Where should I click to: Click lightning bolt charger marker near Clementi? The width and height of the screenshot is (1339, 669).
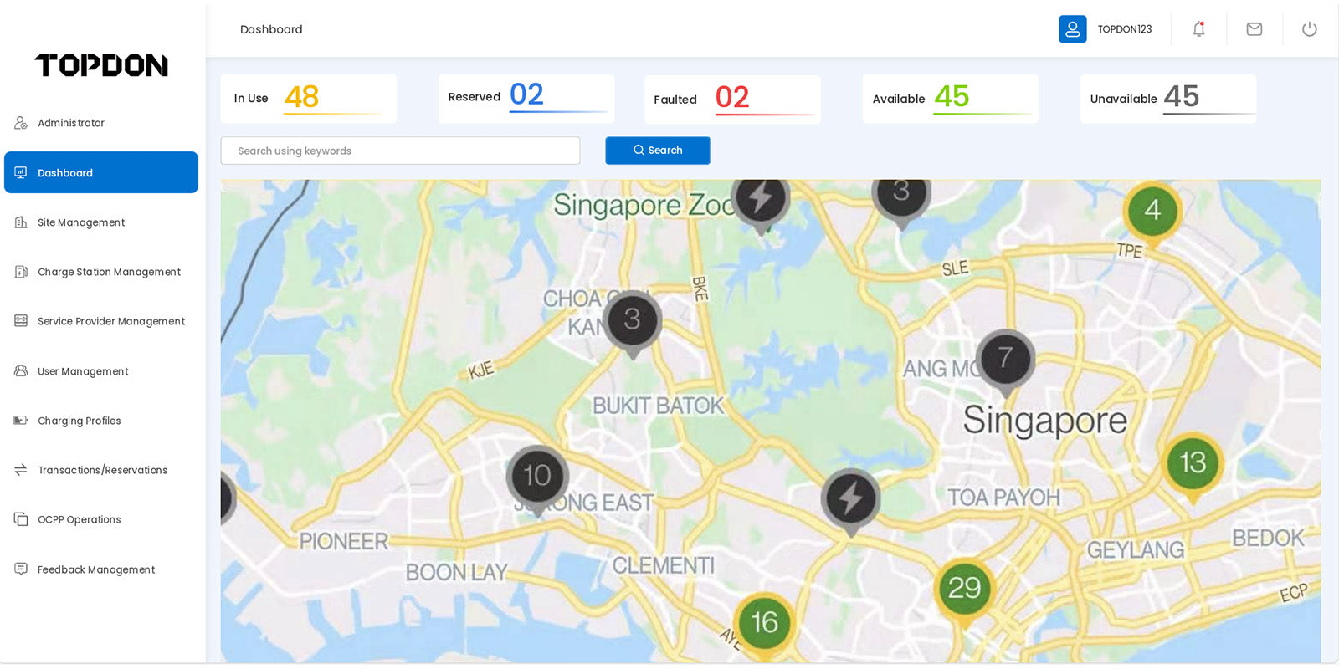850,498
